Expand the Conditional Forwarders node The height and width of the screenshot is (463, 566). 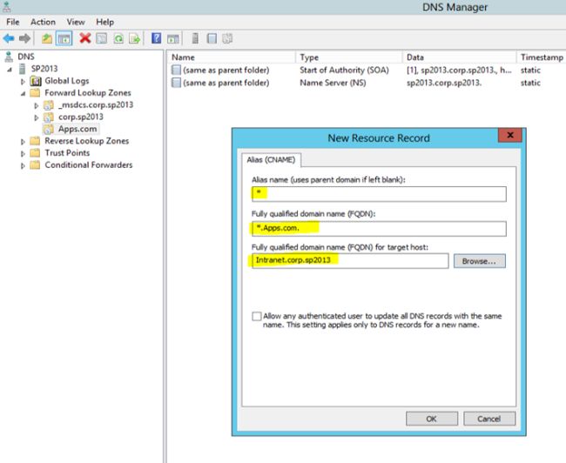(x=23, y=165)
